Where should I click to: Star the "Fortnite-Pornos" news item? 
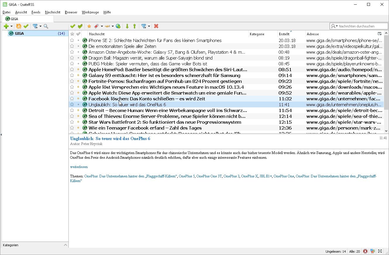(x=72, y=81)
